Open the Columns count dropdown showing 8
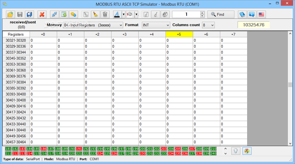This screenshot has height=164, width=295. pos(209,25)
